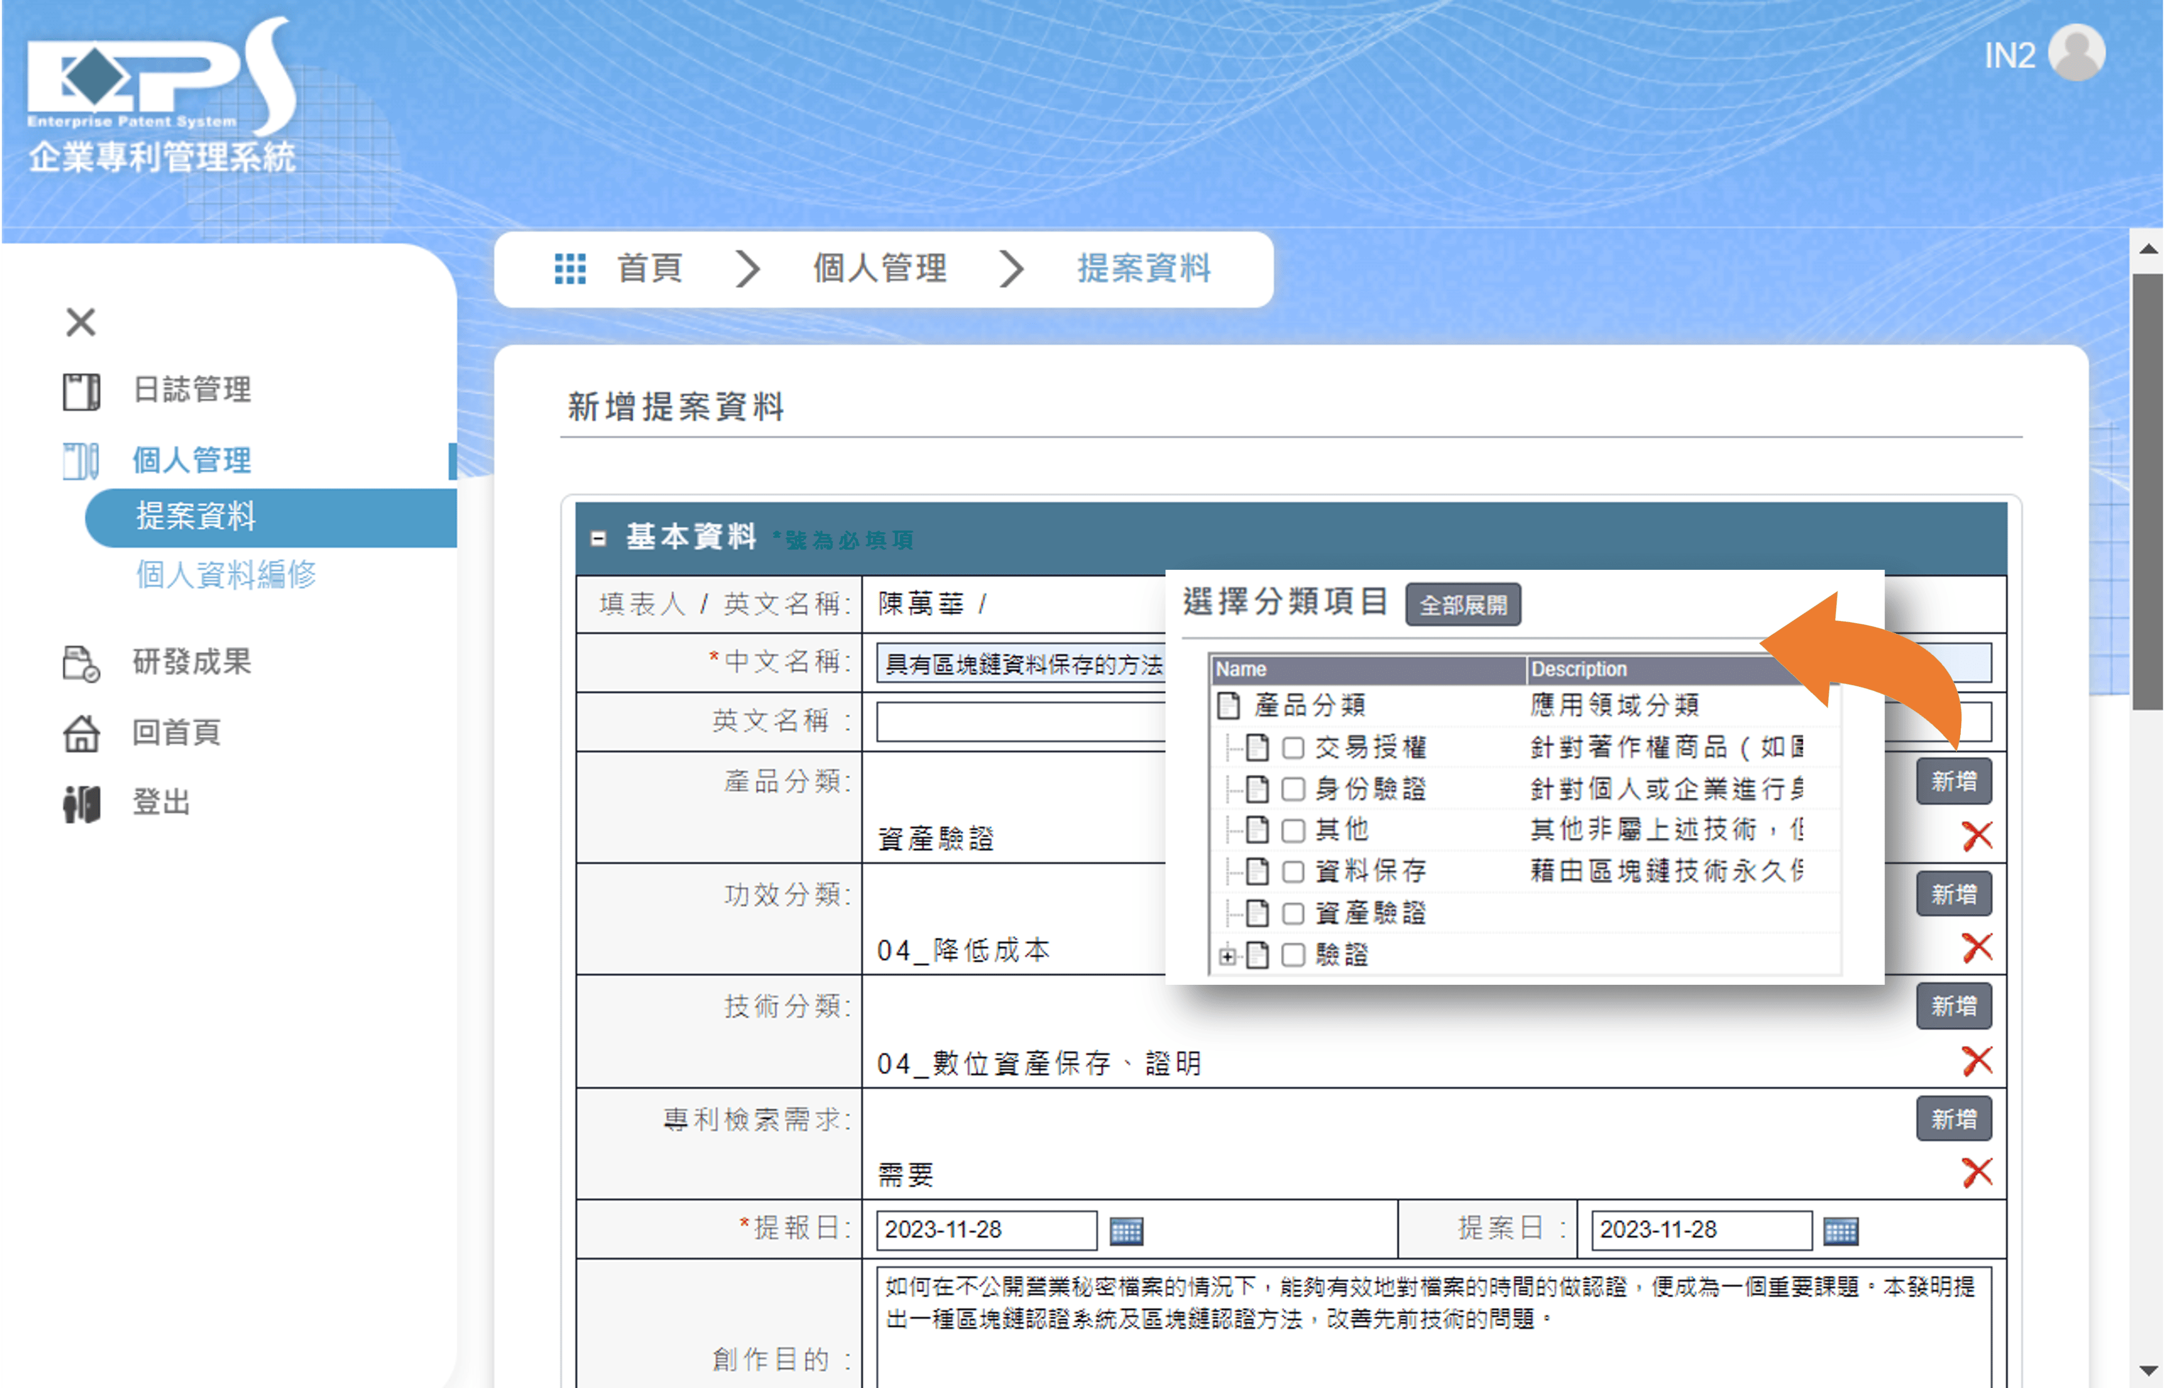Screen dimensions: 2165x1388
Task: Open the 日誌管理 menu item
Action: coord(191,390)
